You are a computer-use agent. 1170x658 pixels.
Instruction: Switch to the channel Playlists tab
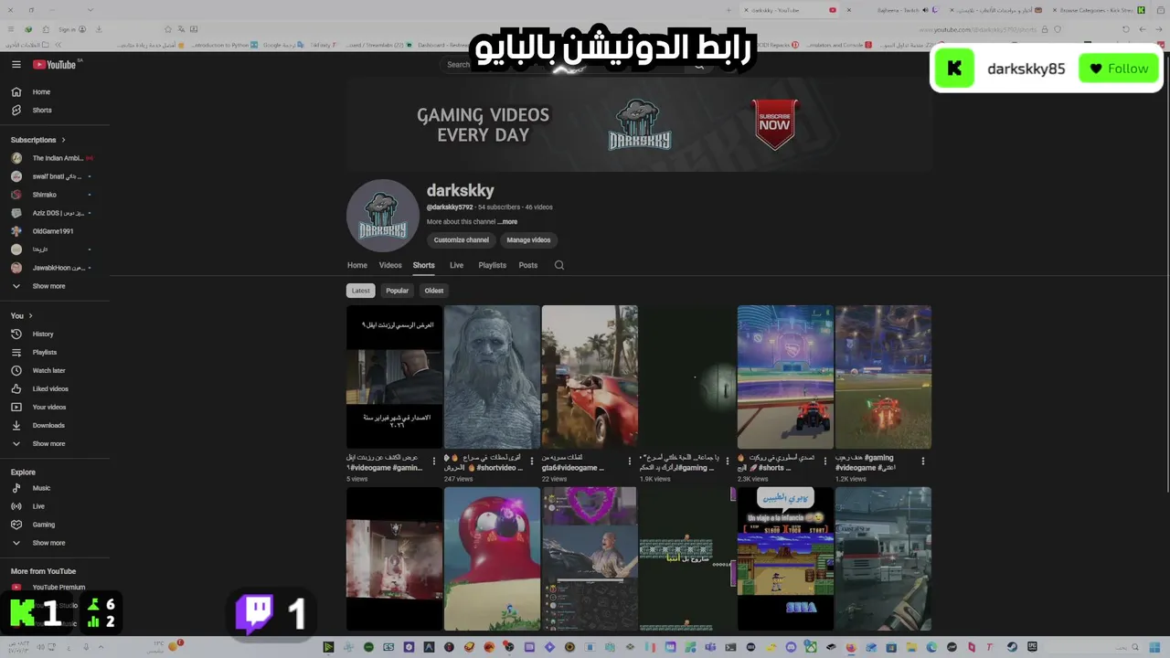point(492,266)
